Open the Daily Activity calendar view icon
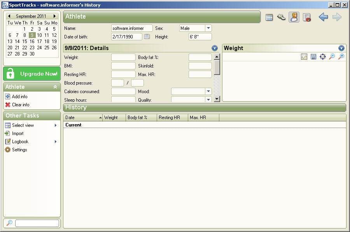 tap(269, 17)
